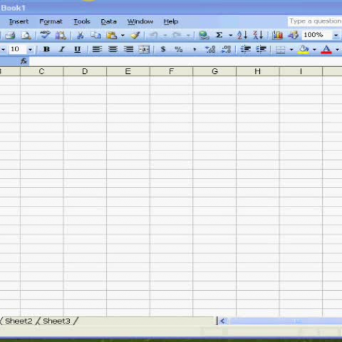Toggle bold formatting

click(47, 49)
